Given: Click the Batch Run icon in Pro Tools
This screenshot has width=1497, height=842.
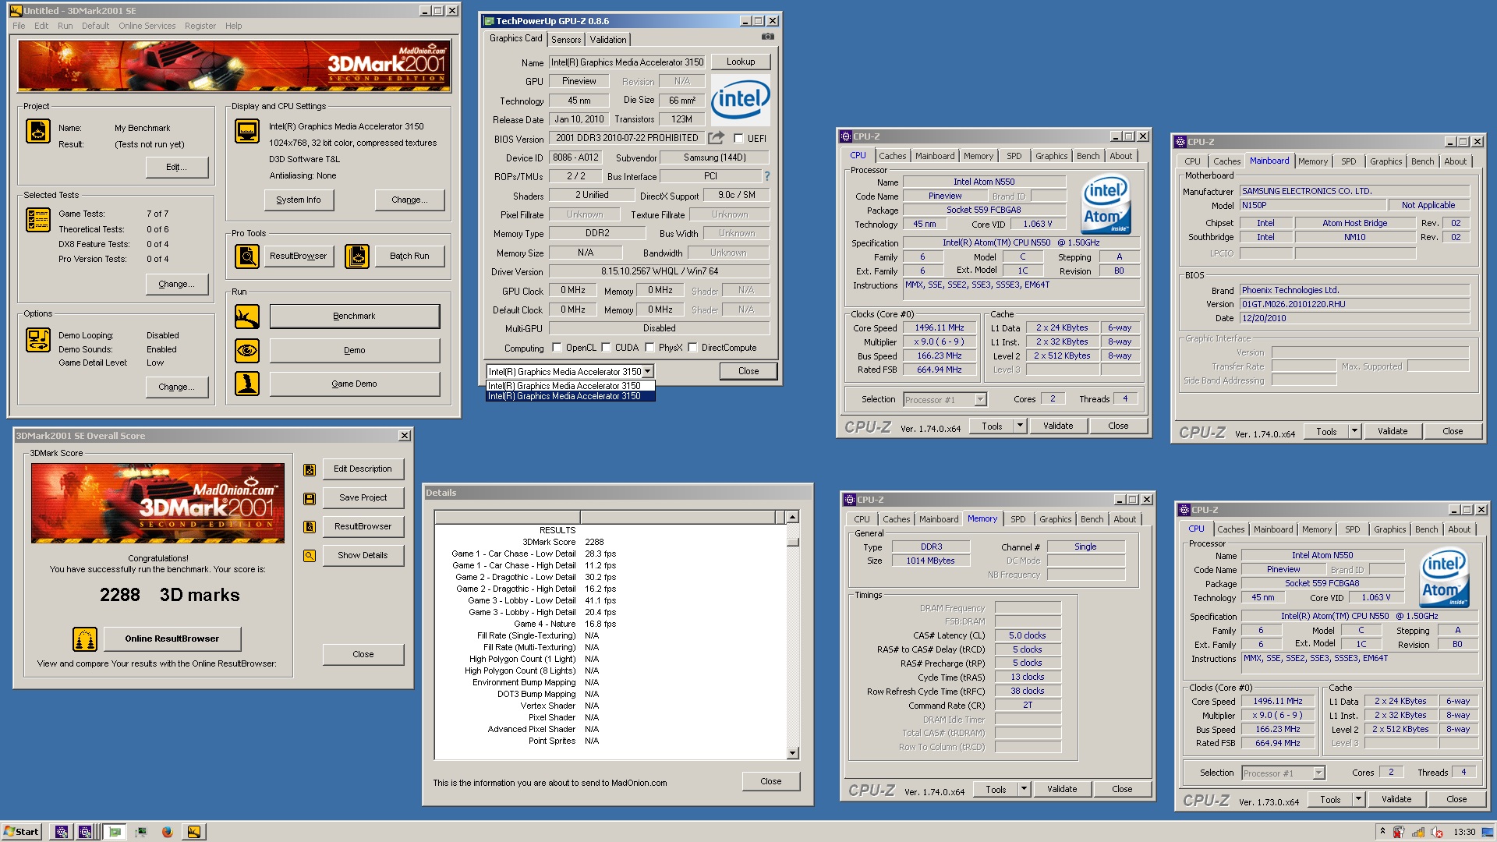Looking at the screenshot, I should (357, 256).
